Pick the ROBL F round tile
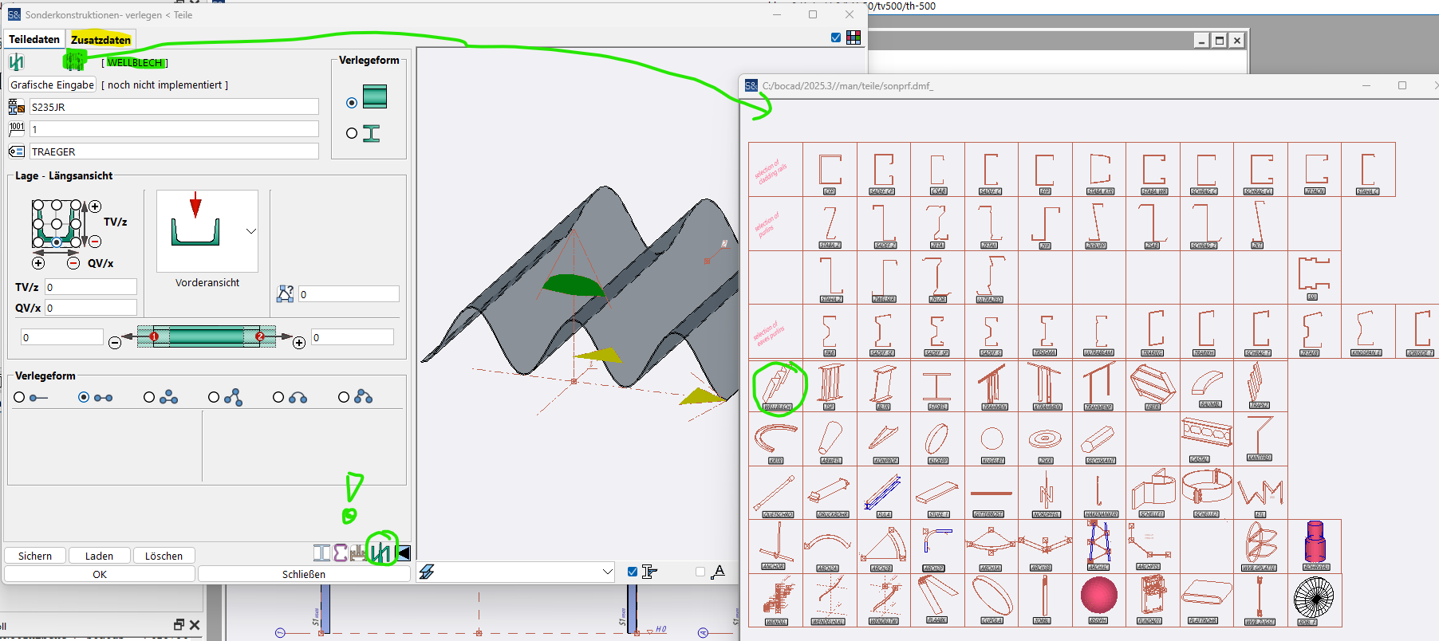The image size is (1439, 641). point(1314,600)
